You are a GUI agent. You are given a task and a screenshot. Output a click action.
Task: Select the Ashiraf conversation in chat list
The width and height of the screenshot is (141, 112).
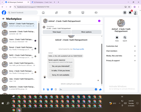[x=19, y=25]
